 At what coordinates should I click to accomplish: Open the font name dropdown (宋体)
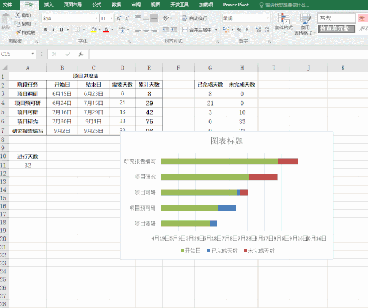coord(97,18)
